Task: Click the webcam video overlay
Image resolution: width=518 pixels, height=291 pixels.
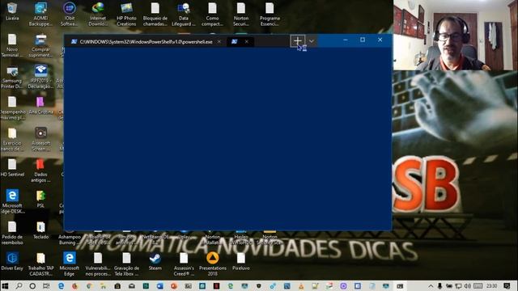Action: pyautogui.click(x=456, y=35)
